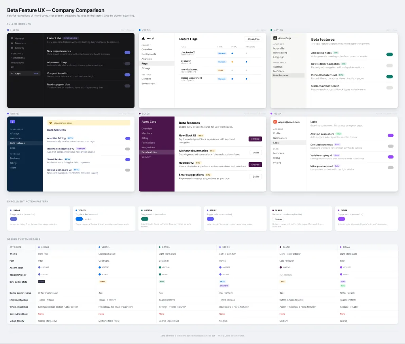Enable Issuing Dashboard v3 switch

coord(128,170)
